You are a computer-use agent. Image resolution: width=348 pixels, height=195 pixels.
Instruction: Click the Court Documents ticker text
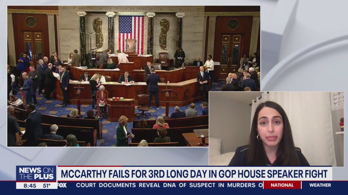click(x=169, y=185)
